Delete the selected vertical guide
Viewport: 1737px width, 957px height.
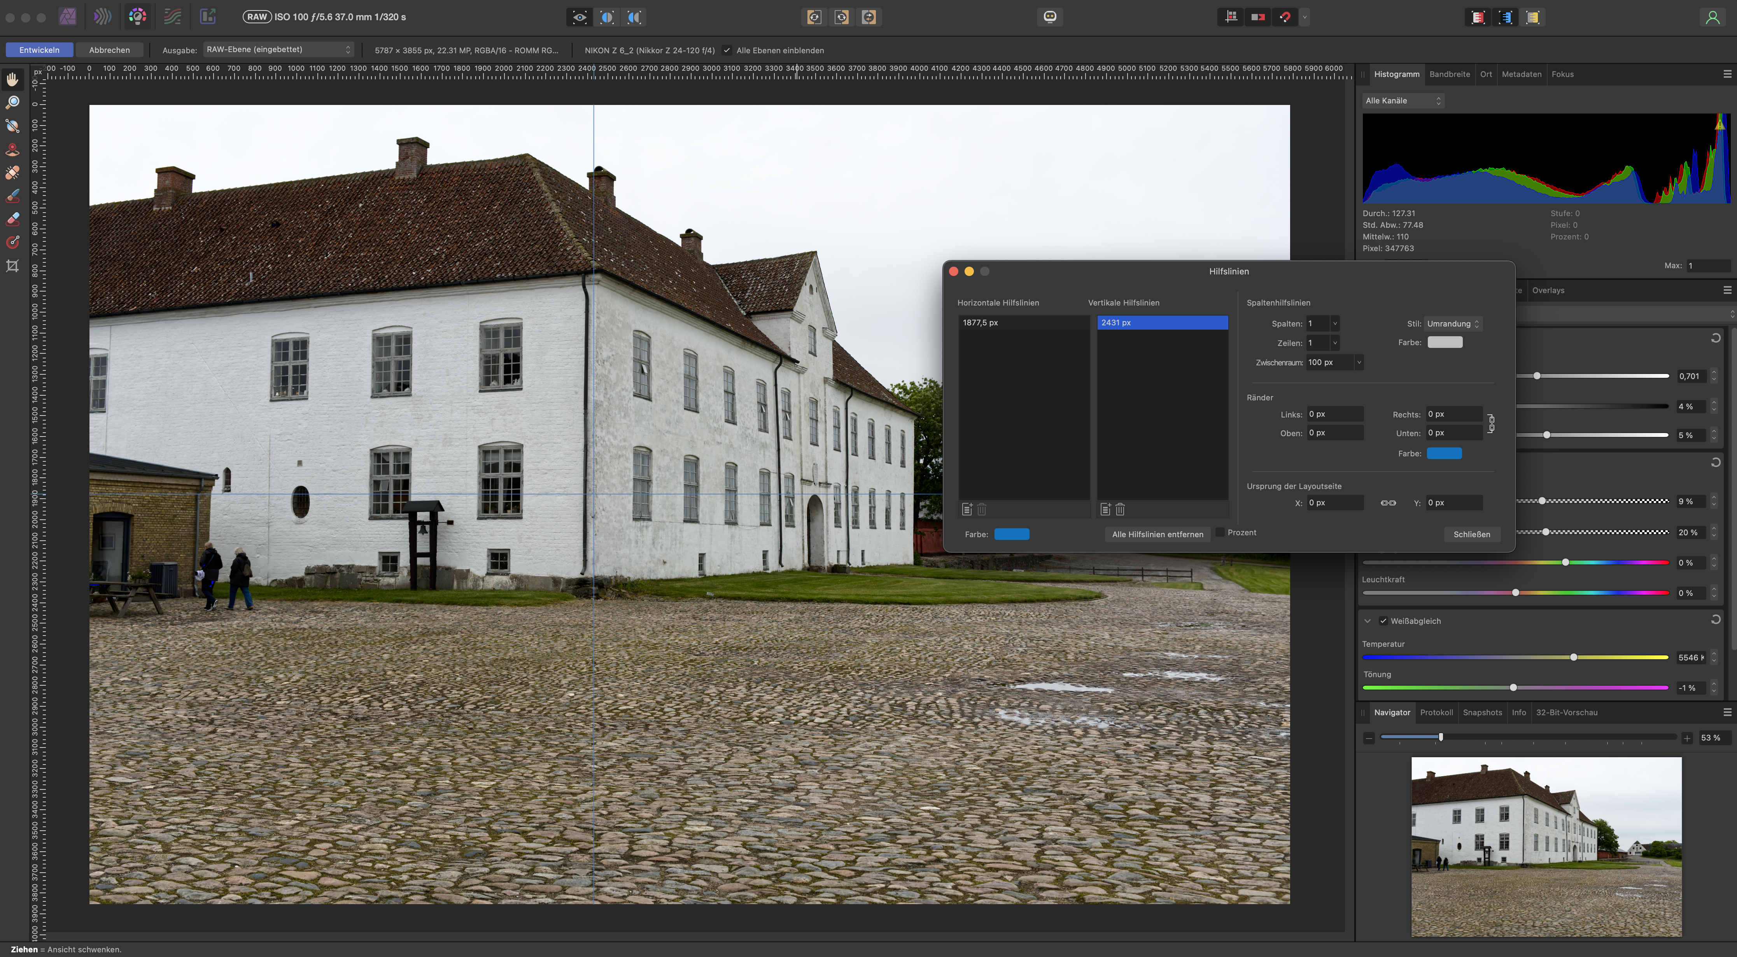[x=1120, y=510]
